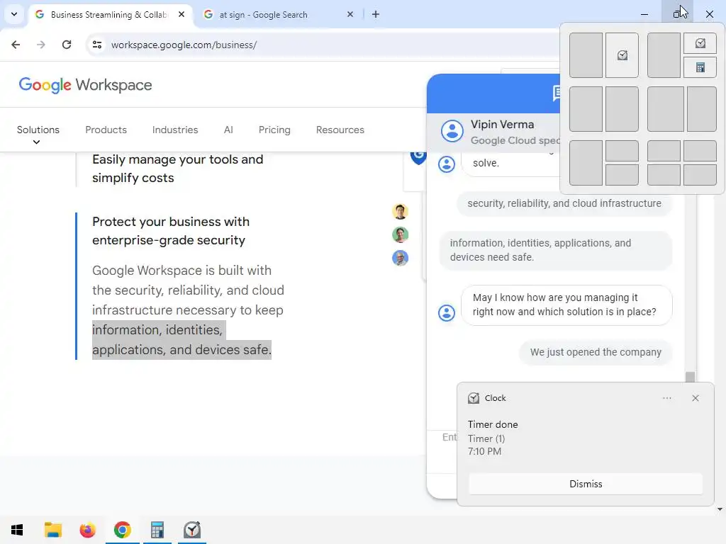Screen dimensions: 726x544
Task: Open the tab search dropdown arrow
Action: coord(14,14)
